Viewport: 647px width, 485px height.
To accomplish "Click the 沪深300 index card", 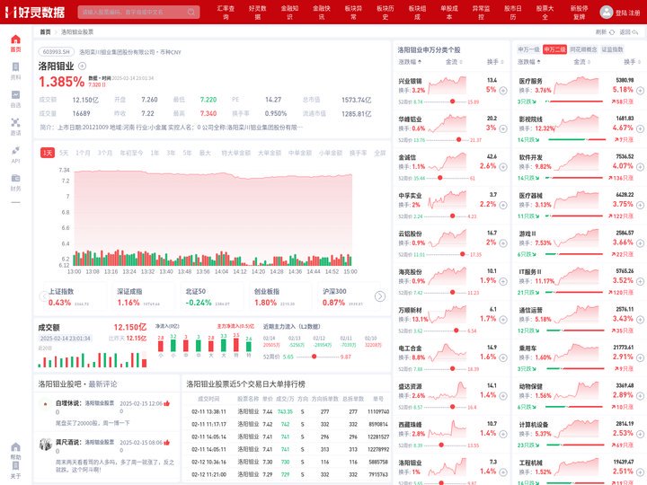I will (x=347, y=296).
